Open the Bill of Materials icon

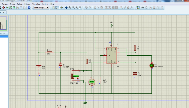tap(18, 8)
